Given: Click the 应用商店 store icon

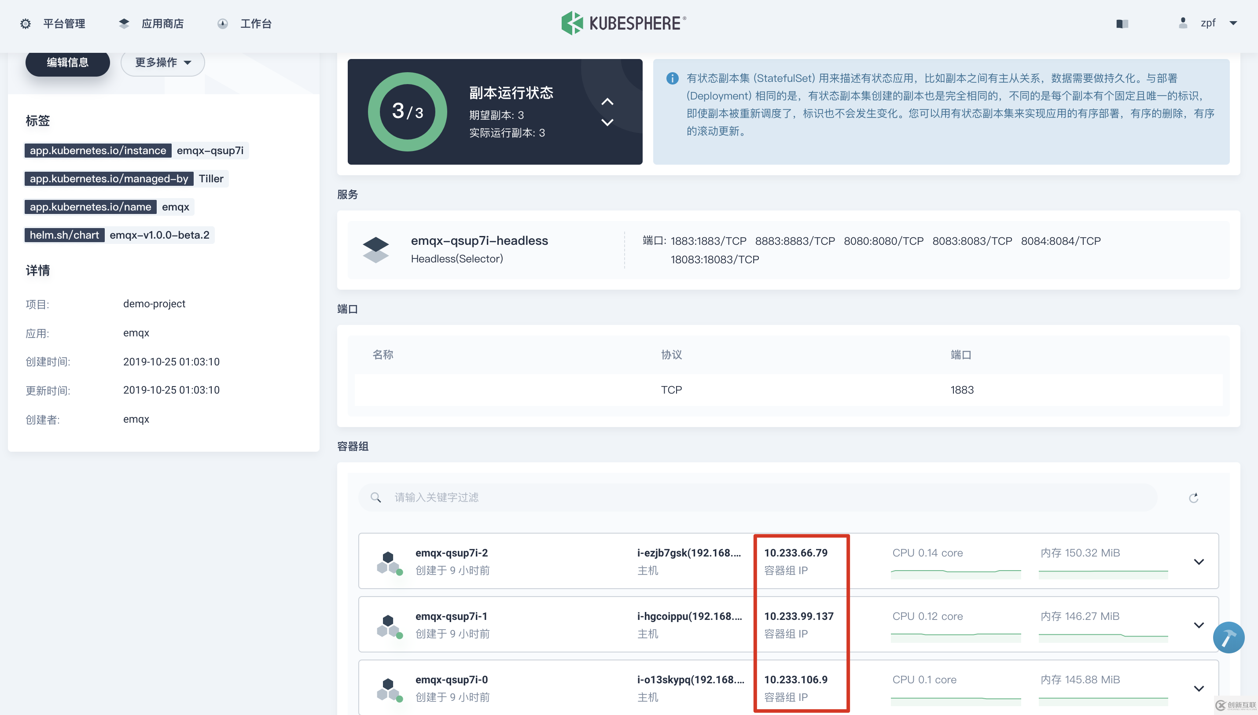Looking at the screenshot, I should tap(124, 23).
